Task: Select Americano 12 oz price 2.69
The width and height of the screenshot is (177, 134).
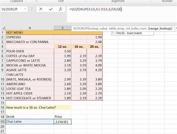Action: point(62,84)
